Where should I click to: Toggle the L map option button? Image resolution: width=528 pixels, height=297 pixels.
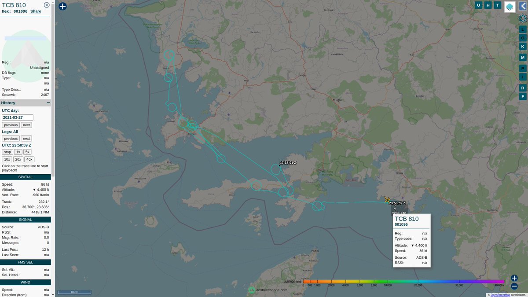tap(523, 29)
